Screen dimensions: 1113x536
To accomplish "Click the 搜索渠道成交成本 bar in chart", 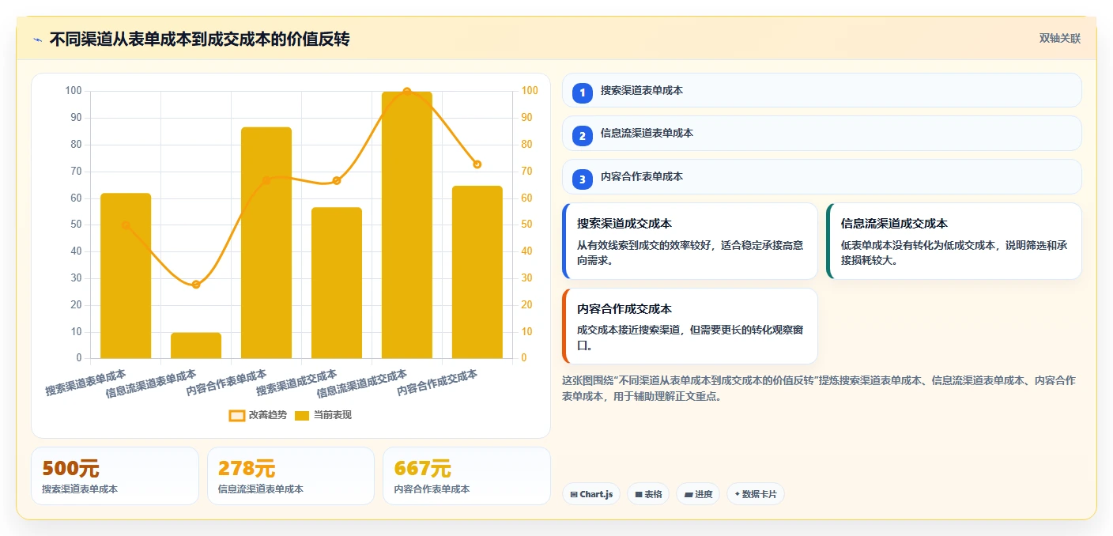I will pyautogui.click(x=337, y=283).
